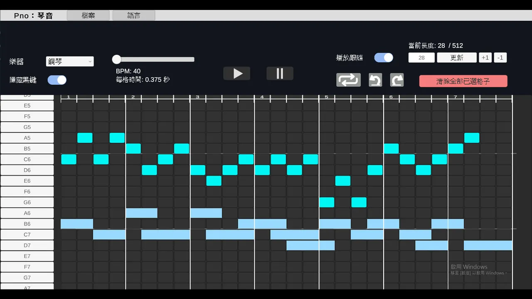
Task: Click the E5 piano key
Action: (27, 105)
